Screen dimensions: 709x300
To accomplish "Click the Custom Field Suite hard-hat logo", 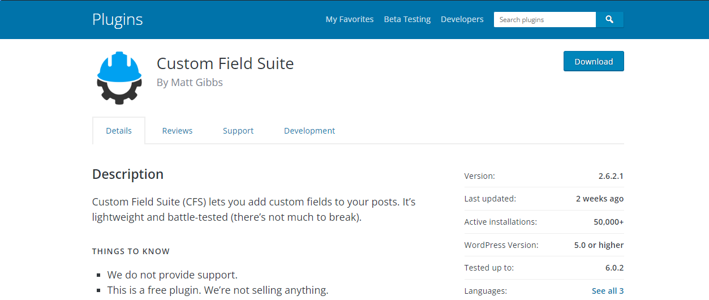I will tap(119, 78).
